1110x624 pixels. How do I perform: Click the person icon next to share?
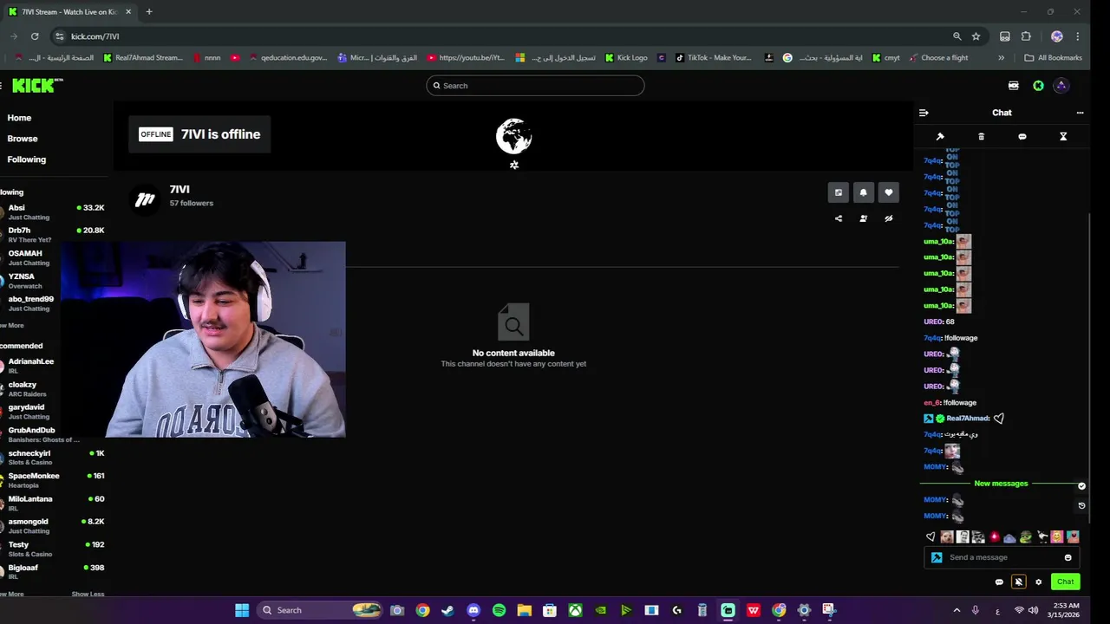(x=863, y=218)
